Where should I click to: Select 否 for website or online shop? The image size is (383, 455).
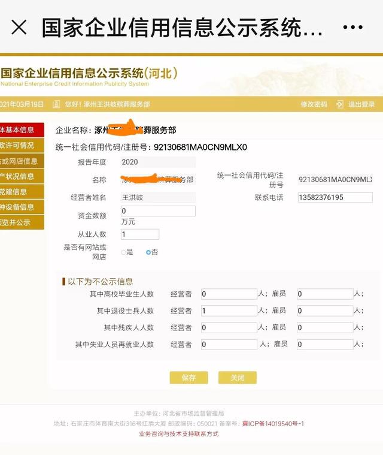[x=148, y=252]
